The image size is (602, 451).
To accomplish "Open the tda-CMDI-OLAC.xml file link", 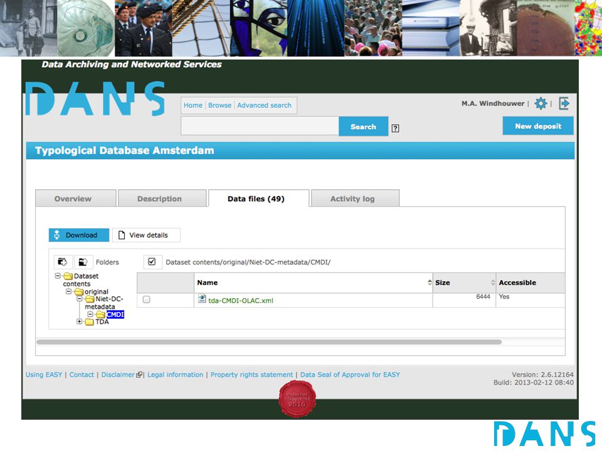I will click(x=241, y=300).
